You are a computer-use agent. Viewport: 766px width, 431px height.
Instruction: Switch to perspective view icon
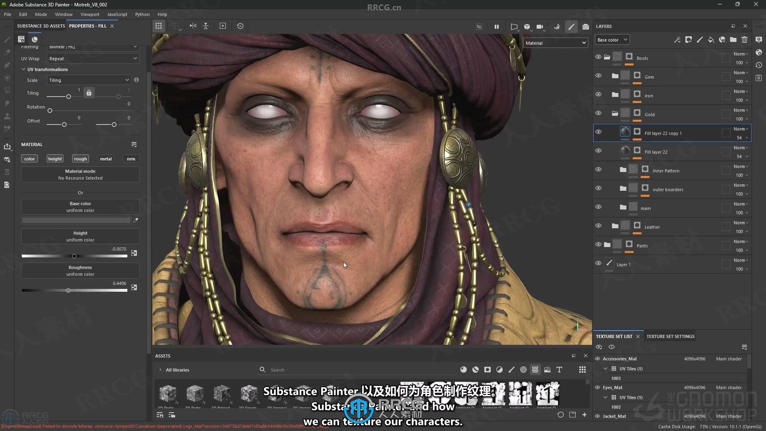[514, 27]
